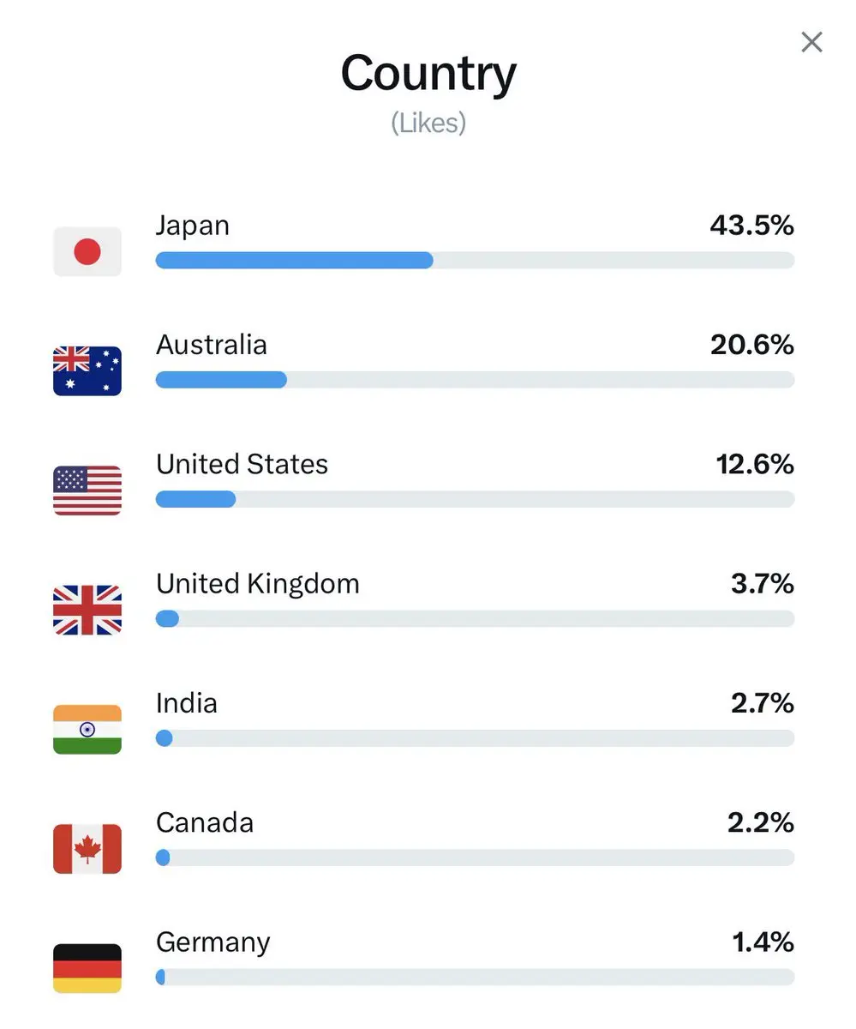The image size is (856, 1029).
Task: Click the Japan flag icon
Action: coord(87,251)
